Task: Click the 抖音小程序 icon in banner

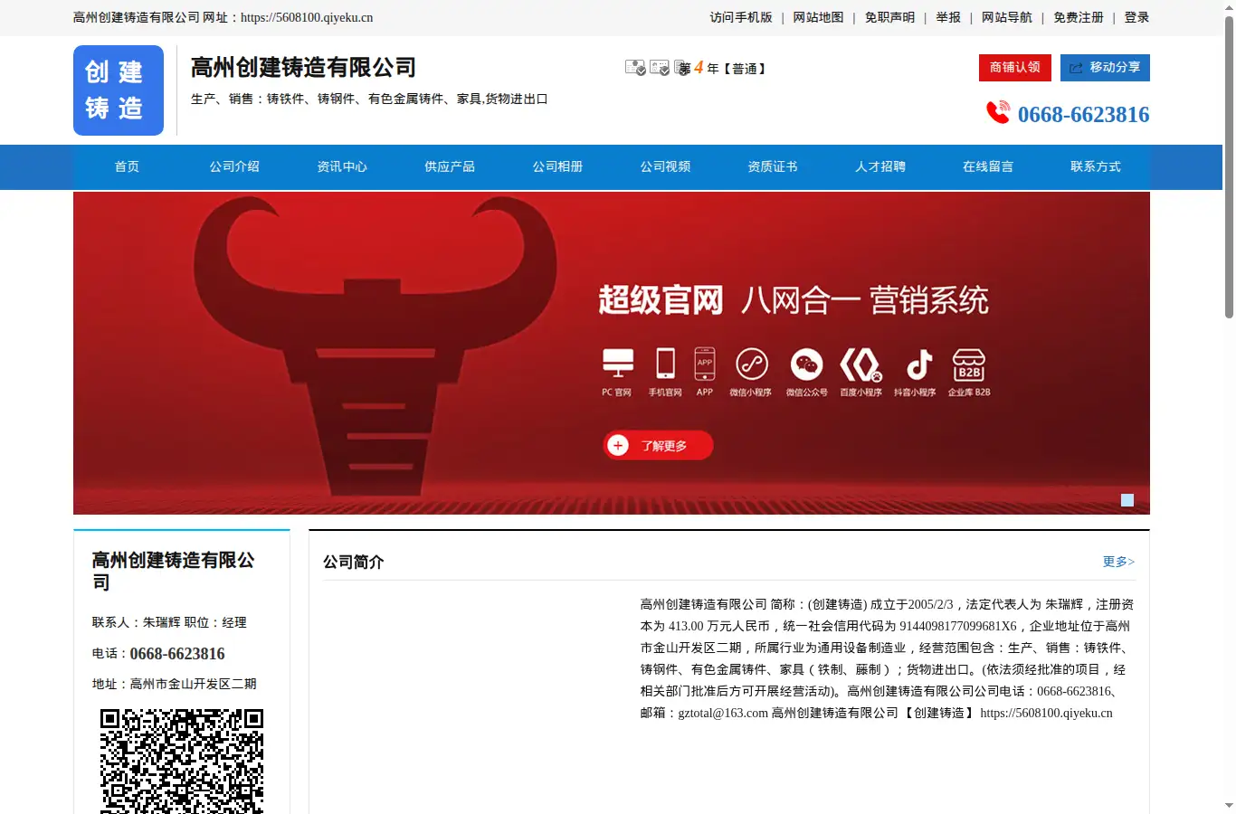Action: pos(919,365)
